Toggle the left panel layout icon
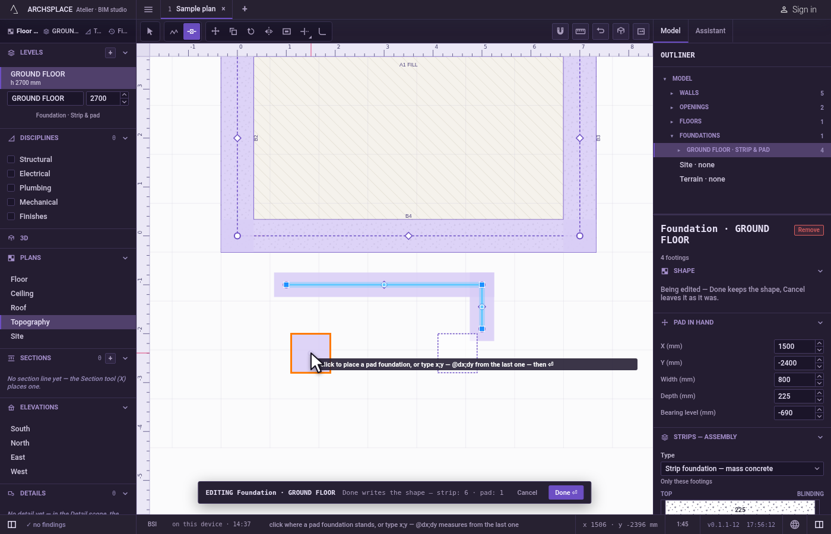831x534 pixels. pyautogui.click(x=12, y=525)
